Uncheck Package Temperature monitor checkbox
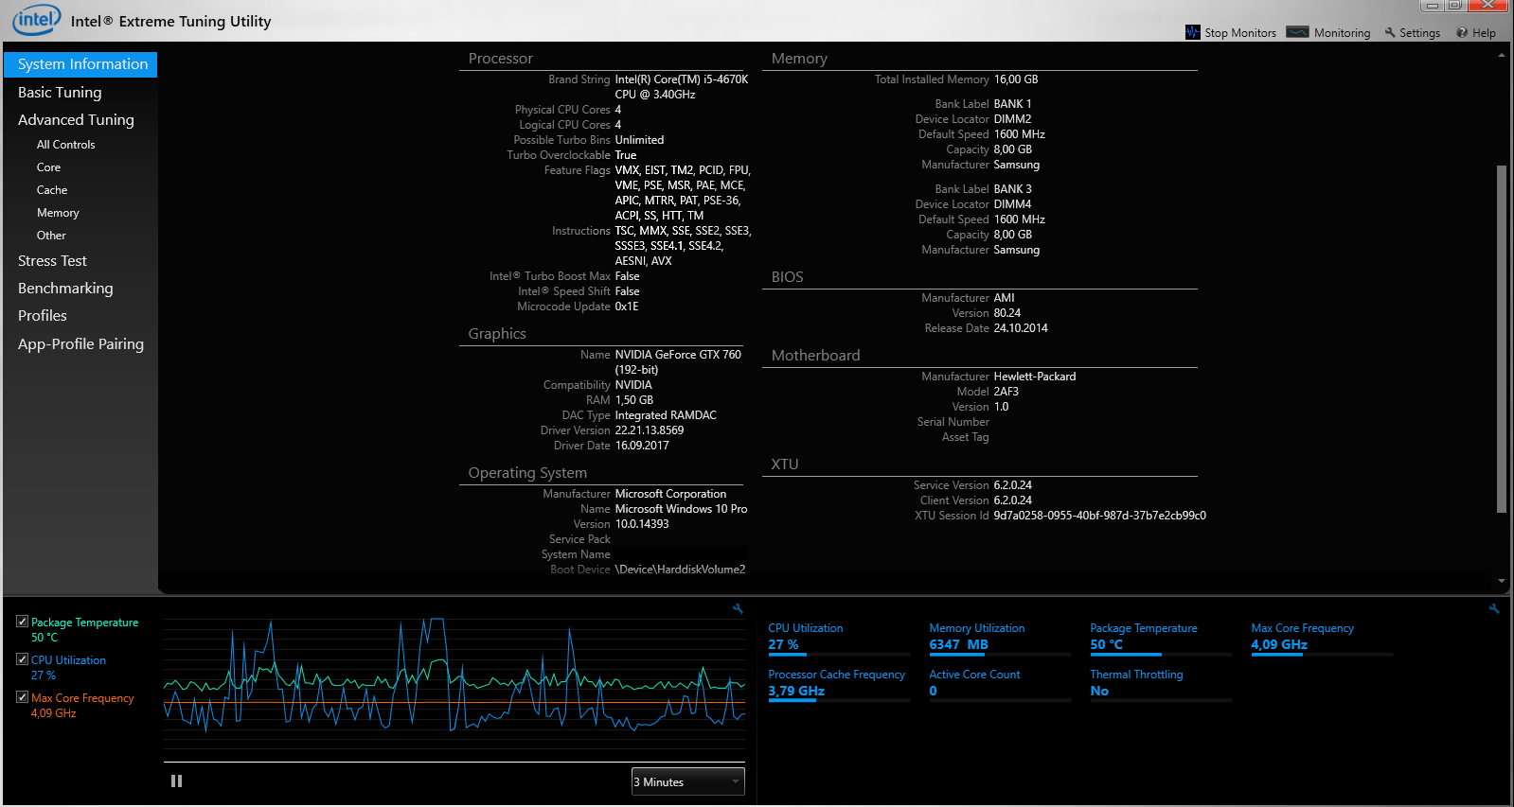Image resolution: width=1514 pixels, height=807 pixels. click(22, 622)
